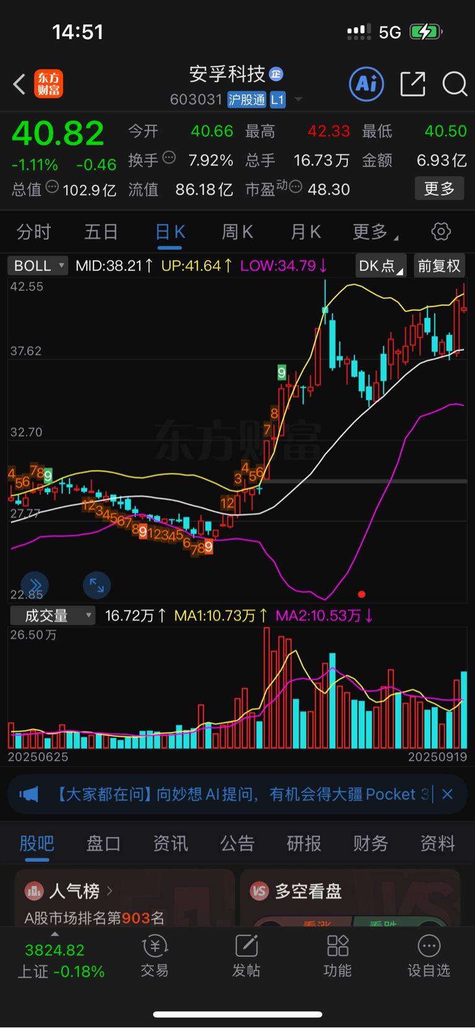Open the 东方财富 logo icon
The image size is (475, 1028).
(48, 84)
